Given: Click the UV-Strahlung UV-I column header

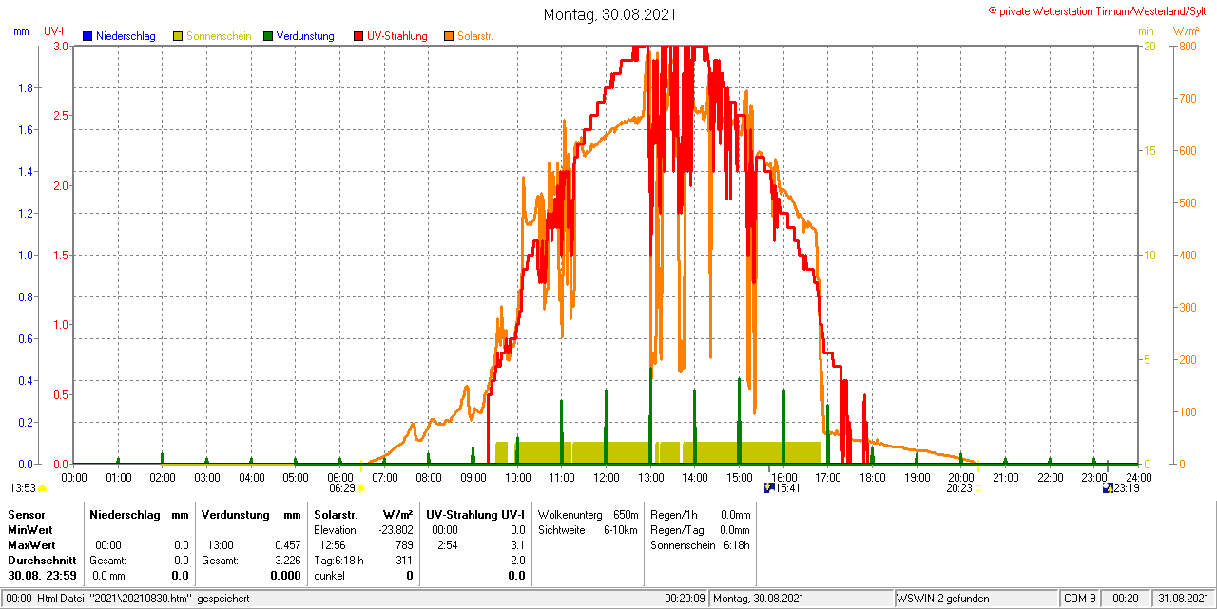Looking at the screenshot, I should 475,514.
